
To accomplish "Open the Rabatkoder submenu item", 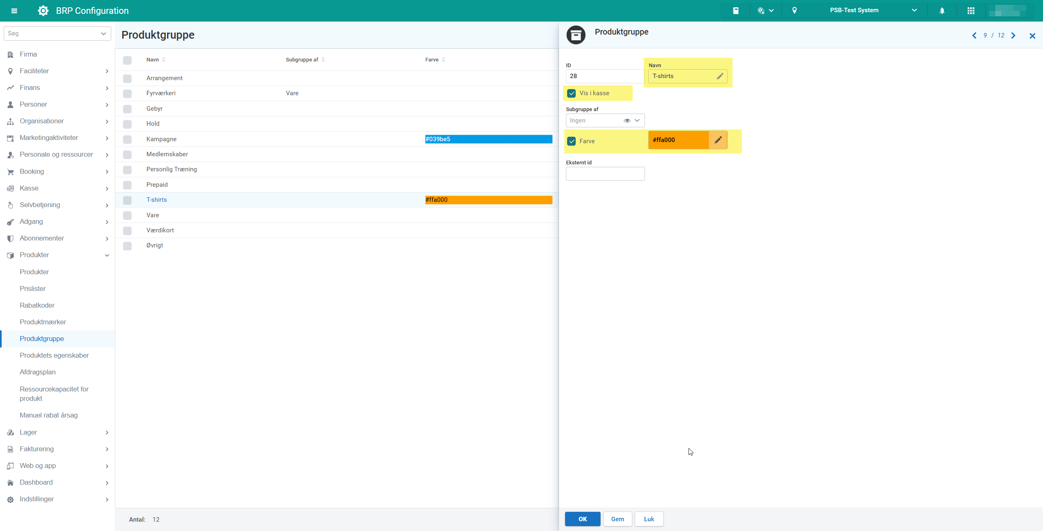I will [x=37, y=306].
